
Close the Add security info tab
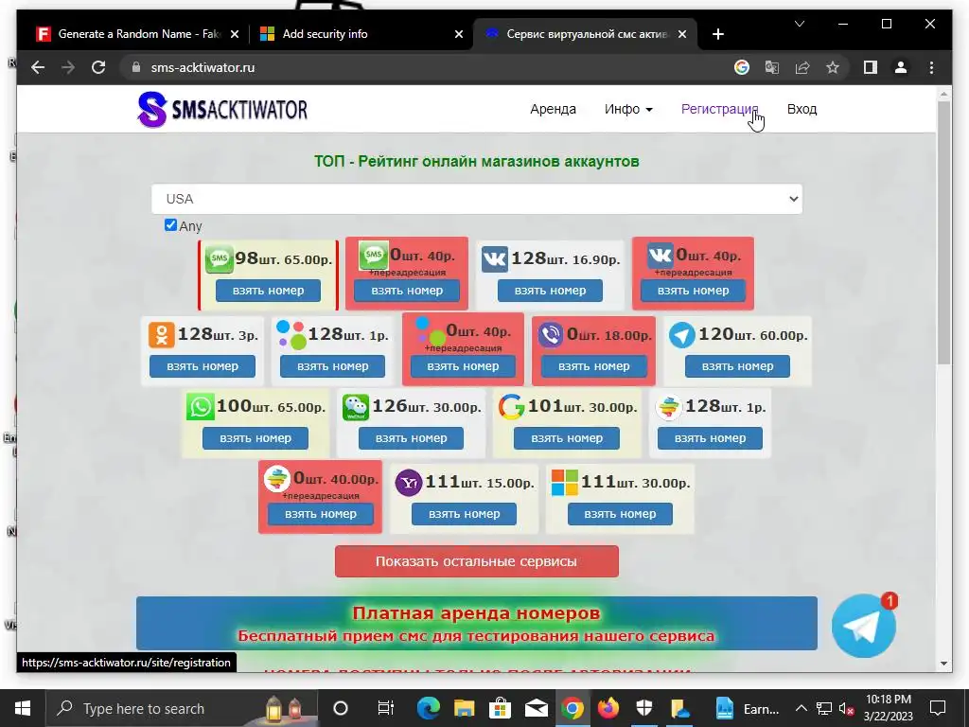(459, 35)
